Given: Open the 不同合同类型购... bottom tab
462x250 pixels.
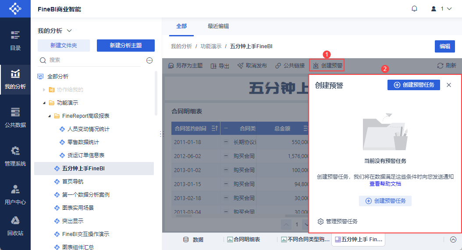Looking at the screenshot, I should (305, 239).
